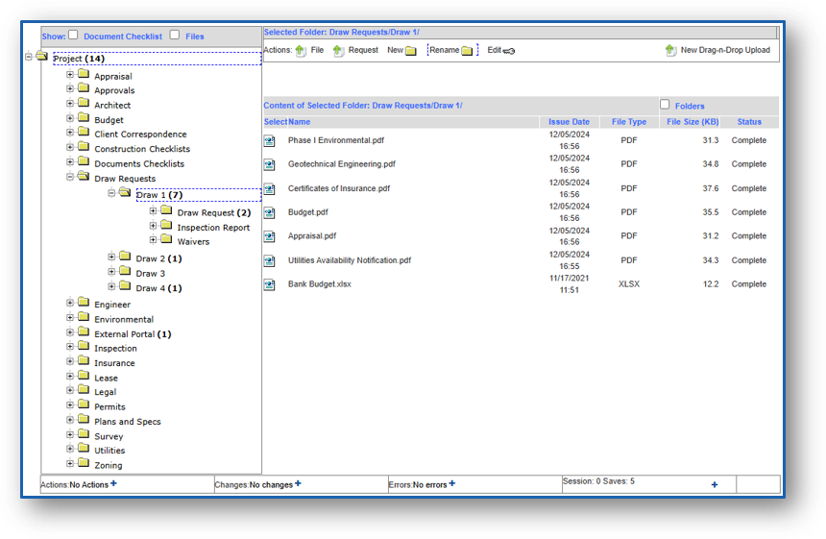Click the Request action icon
Viewport: 826px width, 539px height.
pos(339,51)
